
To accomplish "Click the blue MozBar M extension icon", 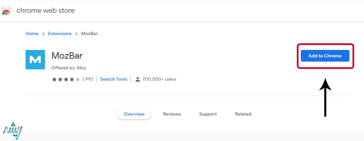I will pos(35,59).
